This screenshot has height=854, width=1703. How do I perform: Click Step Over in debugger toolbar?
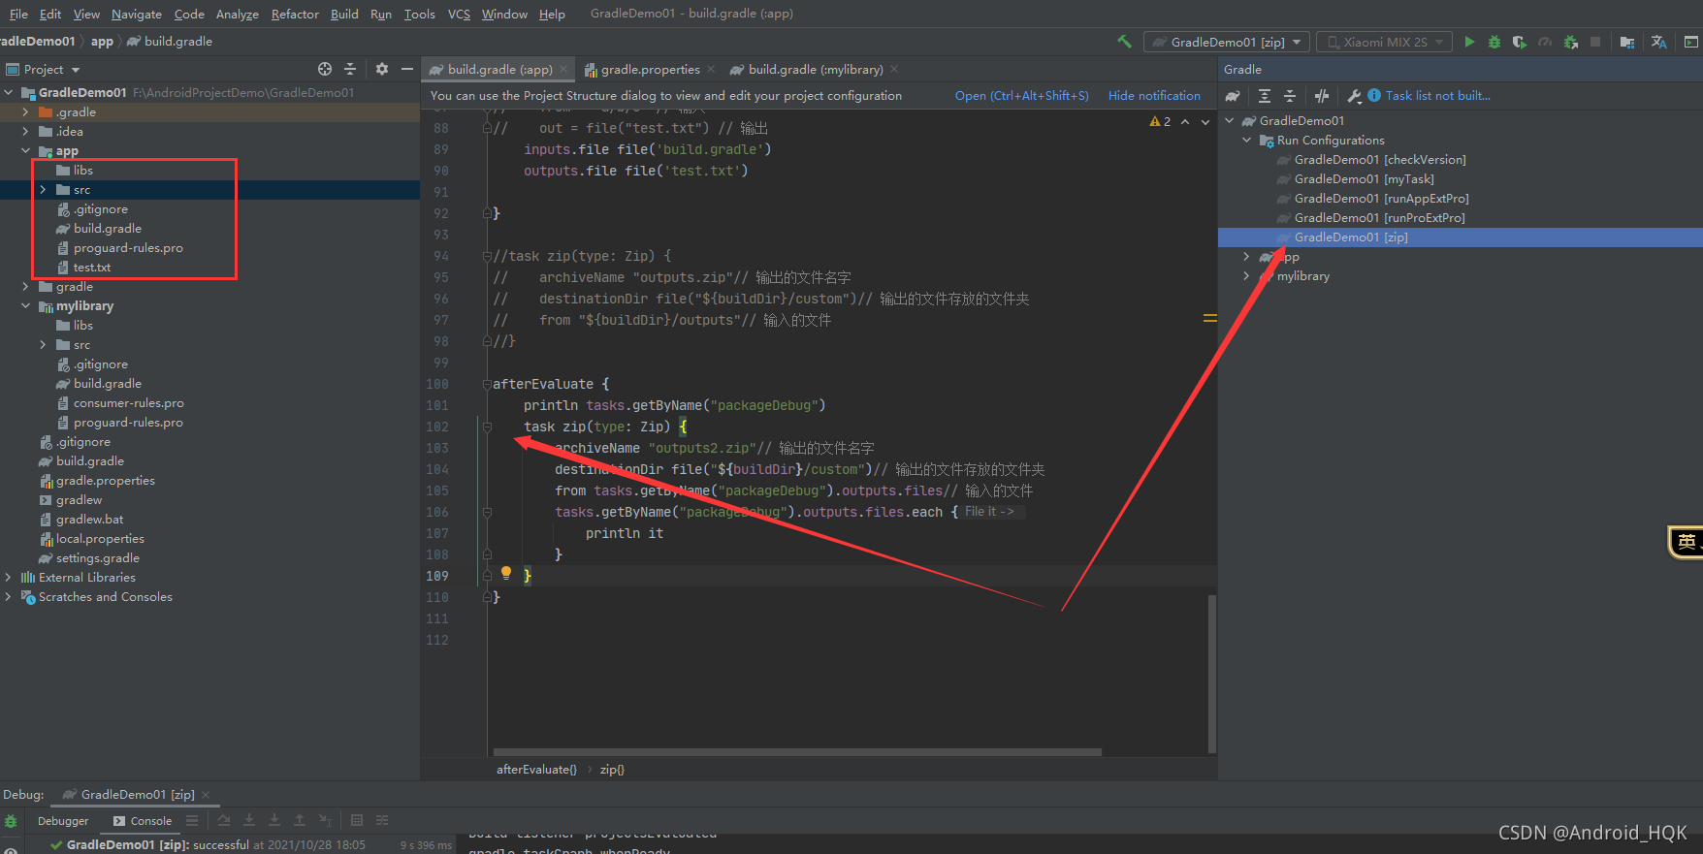click(224, 820)
